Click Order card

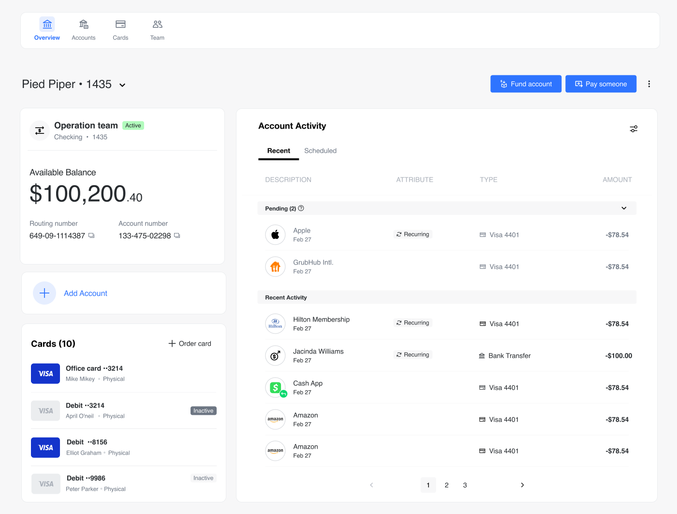point(190,343)
